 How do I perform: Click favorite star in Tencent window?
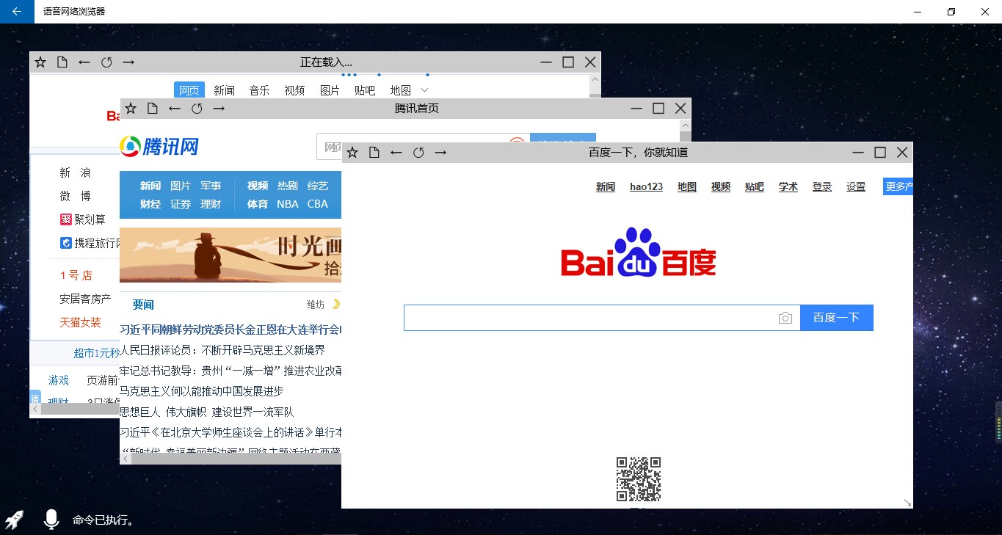[x=131, y=109]
